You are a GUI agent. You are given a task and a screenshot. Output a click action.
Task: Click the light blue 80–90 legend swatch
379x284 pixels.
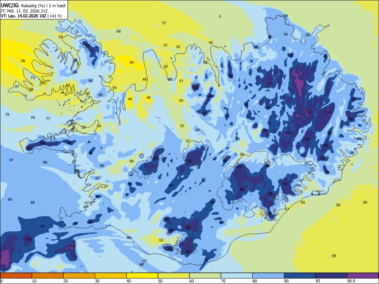tap(268, 276)
